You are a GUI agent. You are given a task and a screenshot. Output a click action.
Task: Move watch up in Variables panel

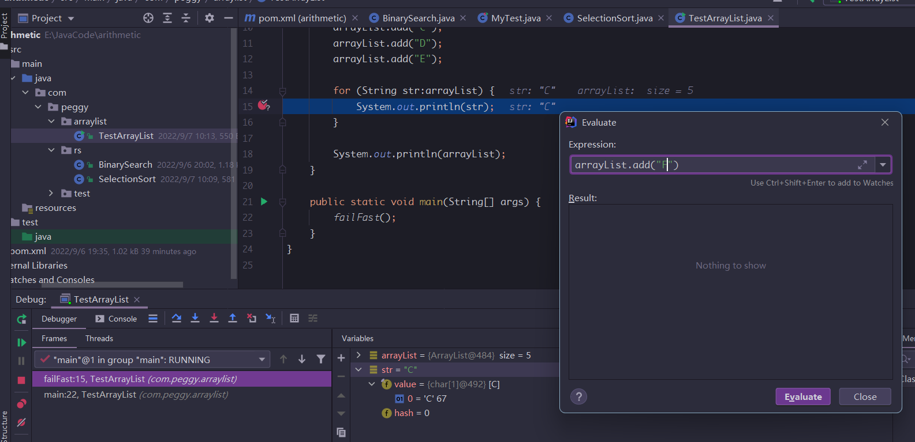tap(341, 395)
